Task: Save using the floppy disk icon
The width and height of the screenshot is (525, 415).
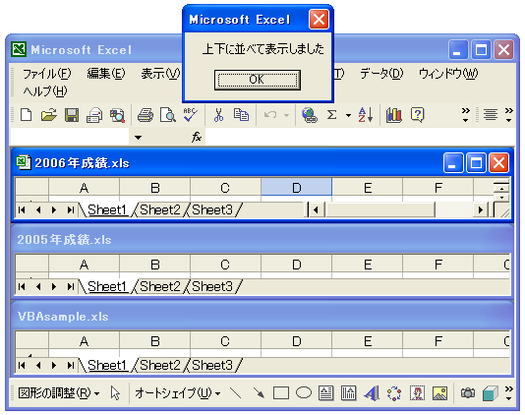Action: [x=72, y=115]
